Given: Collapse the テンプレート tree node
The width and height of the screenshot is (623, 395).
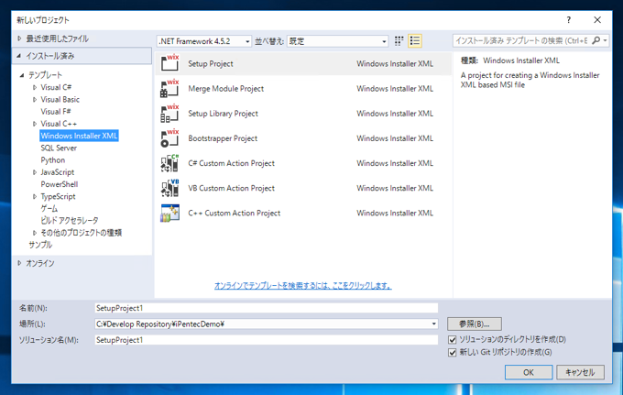Looking at the screenshot, I should pyautogui.click(x=22, y=75).
